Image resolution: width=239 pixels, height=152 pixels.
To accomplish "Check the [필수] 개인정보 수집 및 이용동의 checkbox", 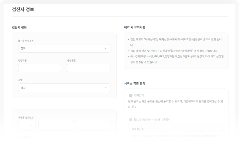I will pos(131,120).
